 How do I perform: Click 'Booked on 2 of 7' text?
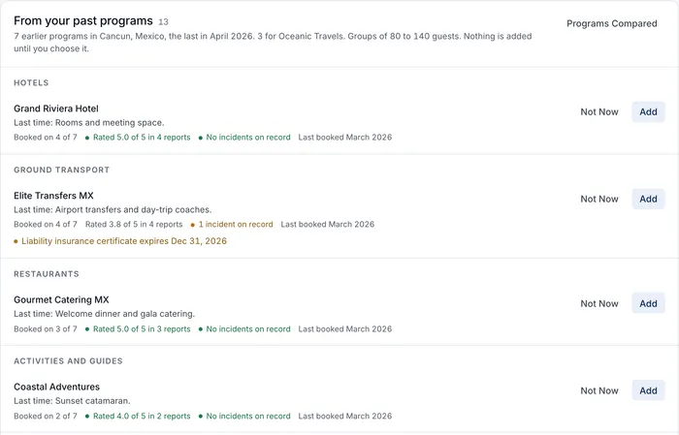tap(46, 416)
